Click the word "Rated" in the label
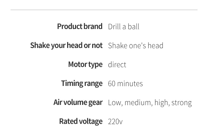208x136 pixels. coord(68,122)
